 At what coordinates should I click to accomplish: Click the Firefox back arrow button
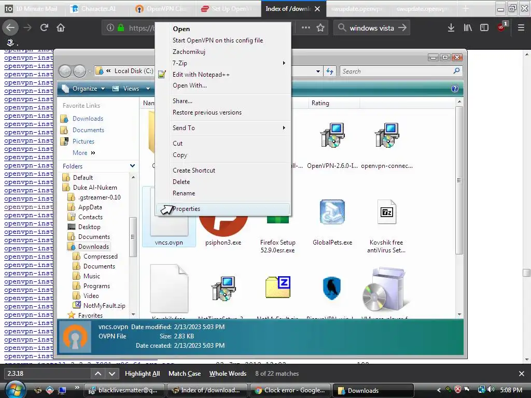point(10,28)
